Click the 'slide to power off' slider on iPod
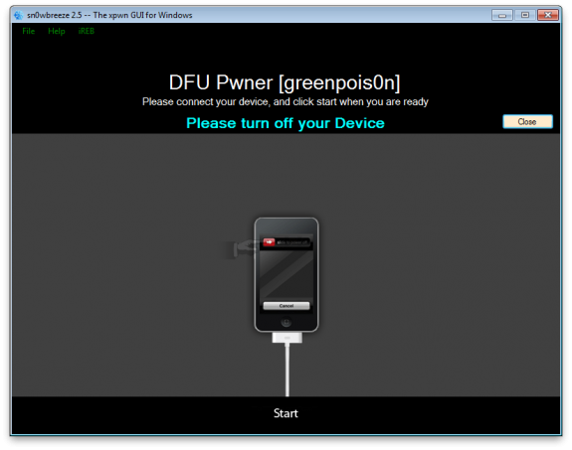This screenshot has width=572, height=450. [x=286, y=242]
